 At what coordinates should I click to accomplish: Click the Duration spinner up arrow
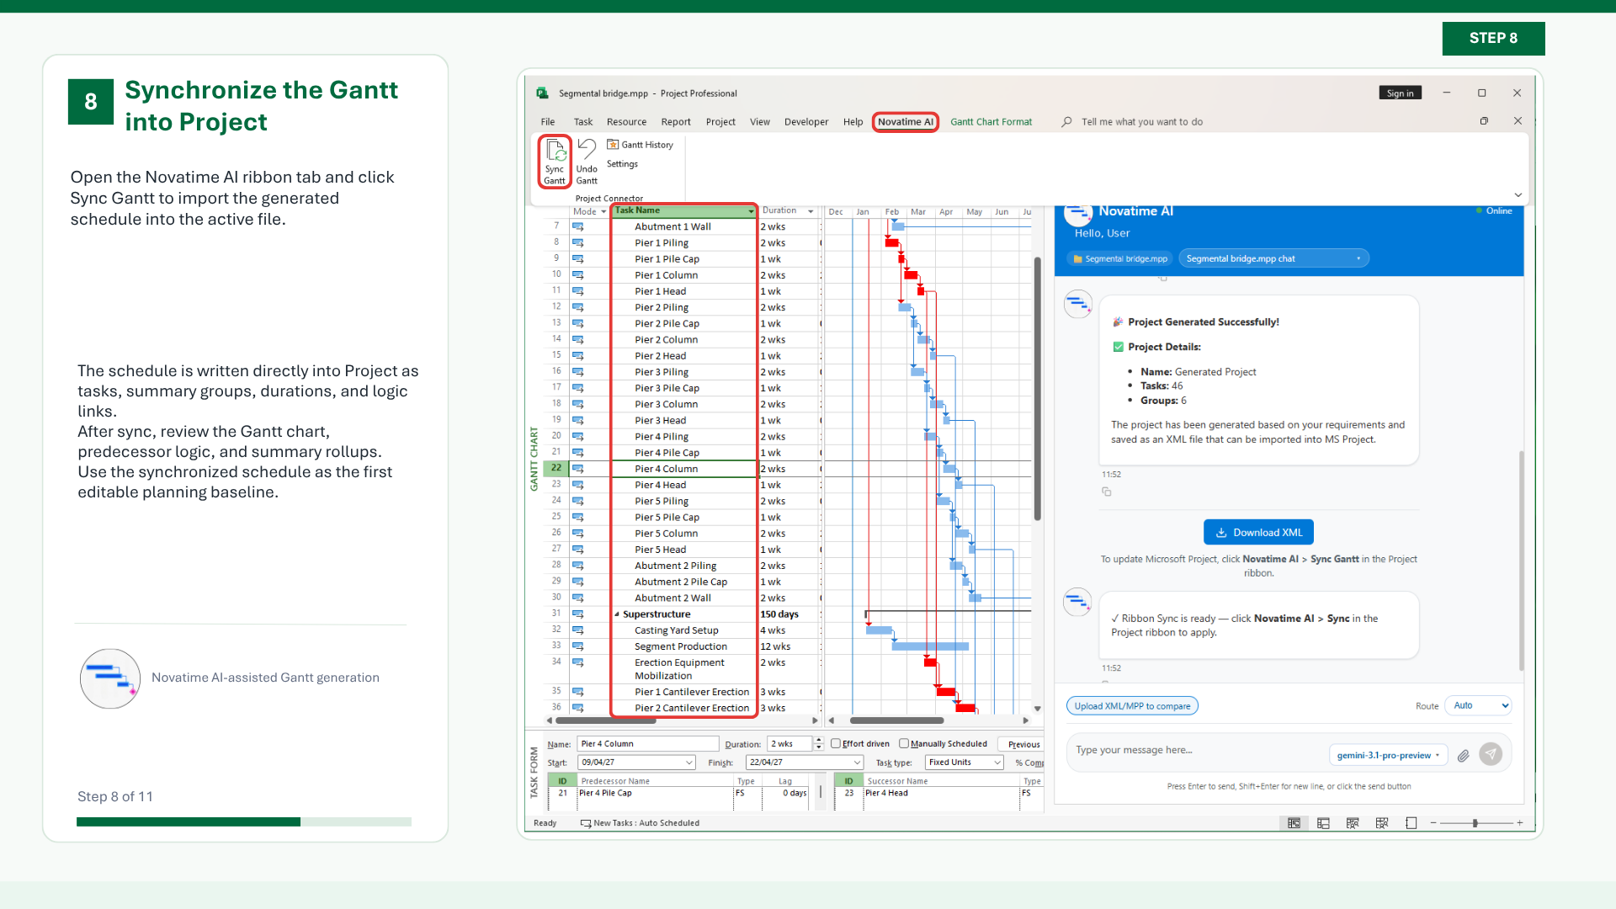coord(819,741)
